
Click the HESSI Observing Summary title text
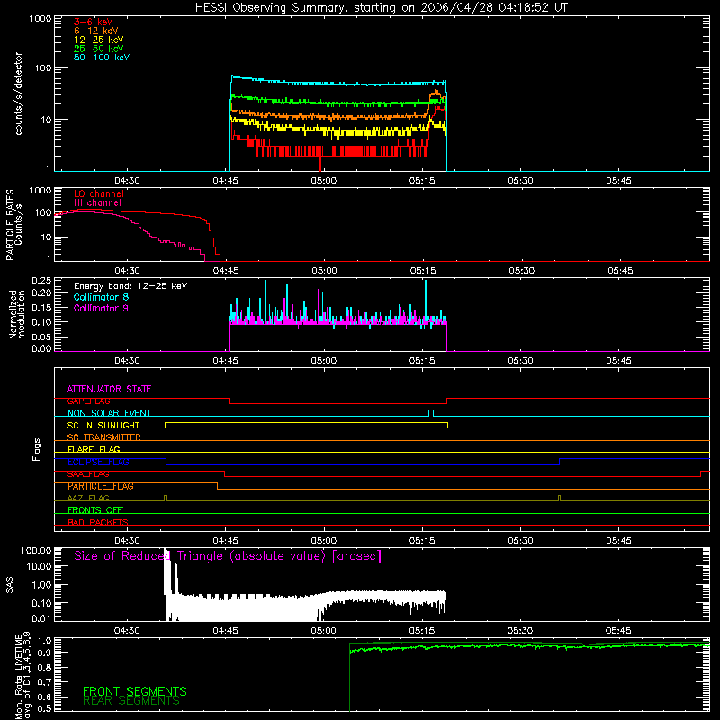(381, 8)
